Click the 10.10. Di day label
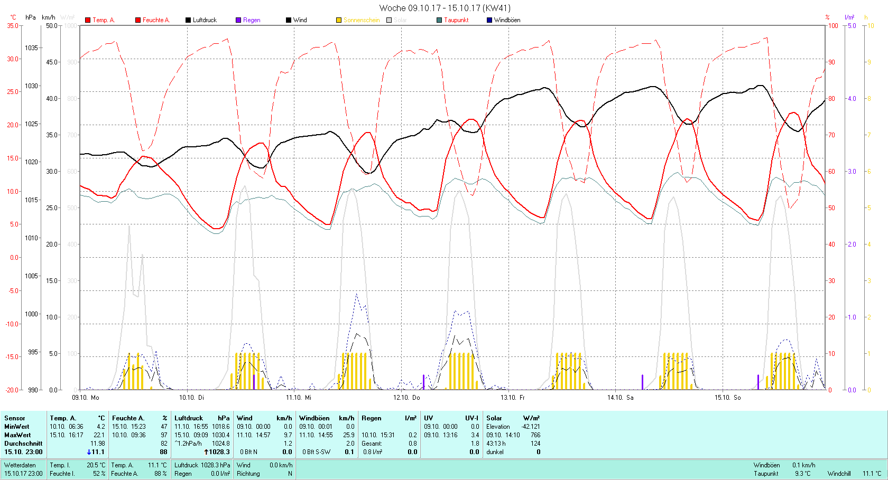 pos(191,397)
